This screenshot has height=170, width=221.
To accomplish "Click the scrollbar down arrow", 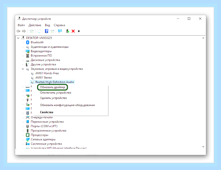I will click(x=203, y=147).
